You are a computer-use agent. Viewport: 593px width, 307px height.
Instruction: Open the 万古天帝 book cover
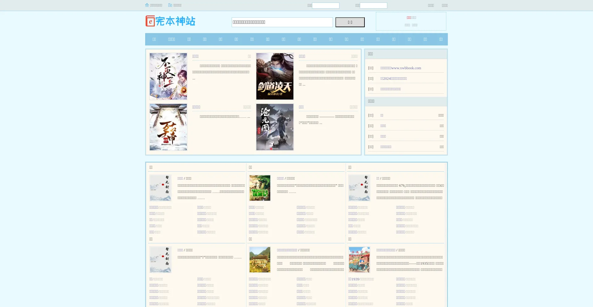pyautogui.click(x=168, y=127)
